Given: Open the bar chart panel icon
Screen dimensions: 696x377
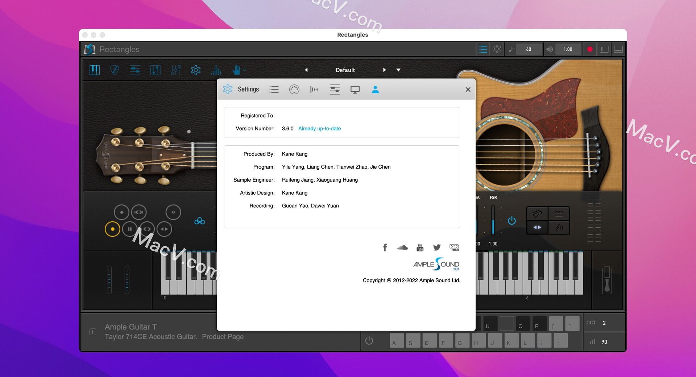Looking at the screenshot, I should click(216, 70).
